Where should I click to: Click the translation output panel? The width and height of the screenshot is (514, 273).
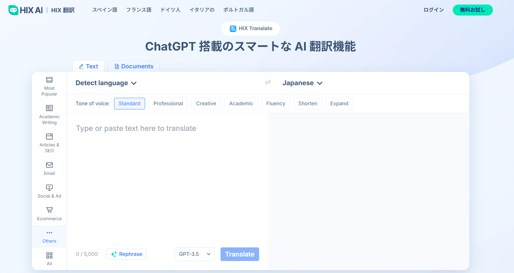369,191
